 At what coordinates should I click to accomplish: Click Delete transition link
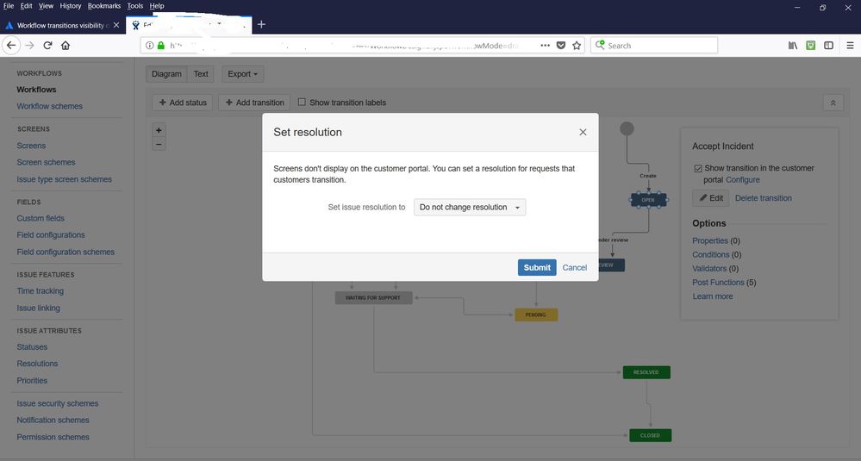[764, 198]
